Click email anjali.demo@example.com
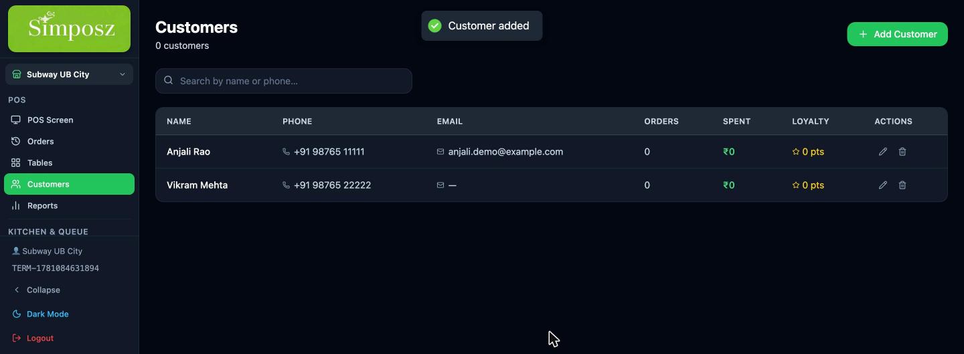The height and width of the screenshot is (354, 964). pos(505,152)
